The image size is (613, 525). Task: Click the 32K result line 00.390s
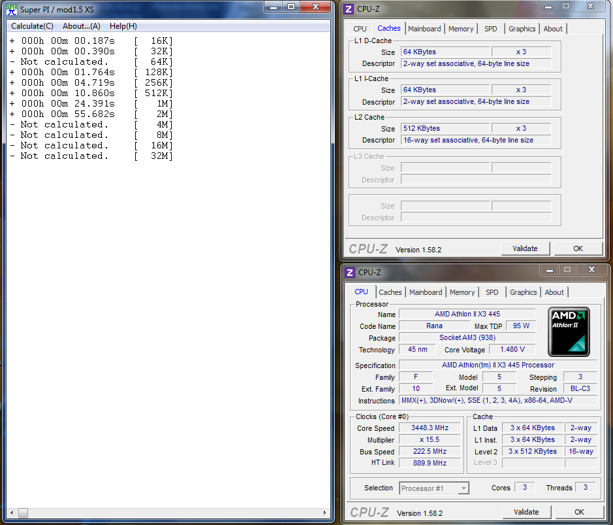point(91,51)
